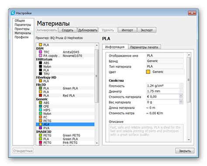Select IMADE3D Pink PETG material
The width and height of the screenshot is (207, 166).
(65, 142)
